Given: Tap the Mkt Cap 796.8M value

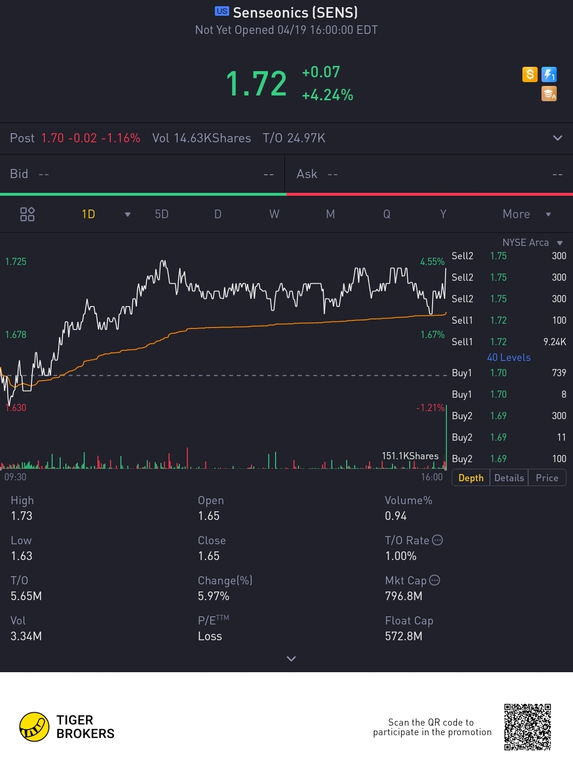Looking at the screenshot, I should click(403, 596).
